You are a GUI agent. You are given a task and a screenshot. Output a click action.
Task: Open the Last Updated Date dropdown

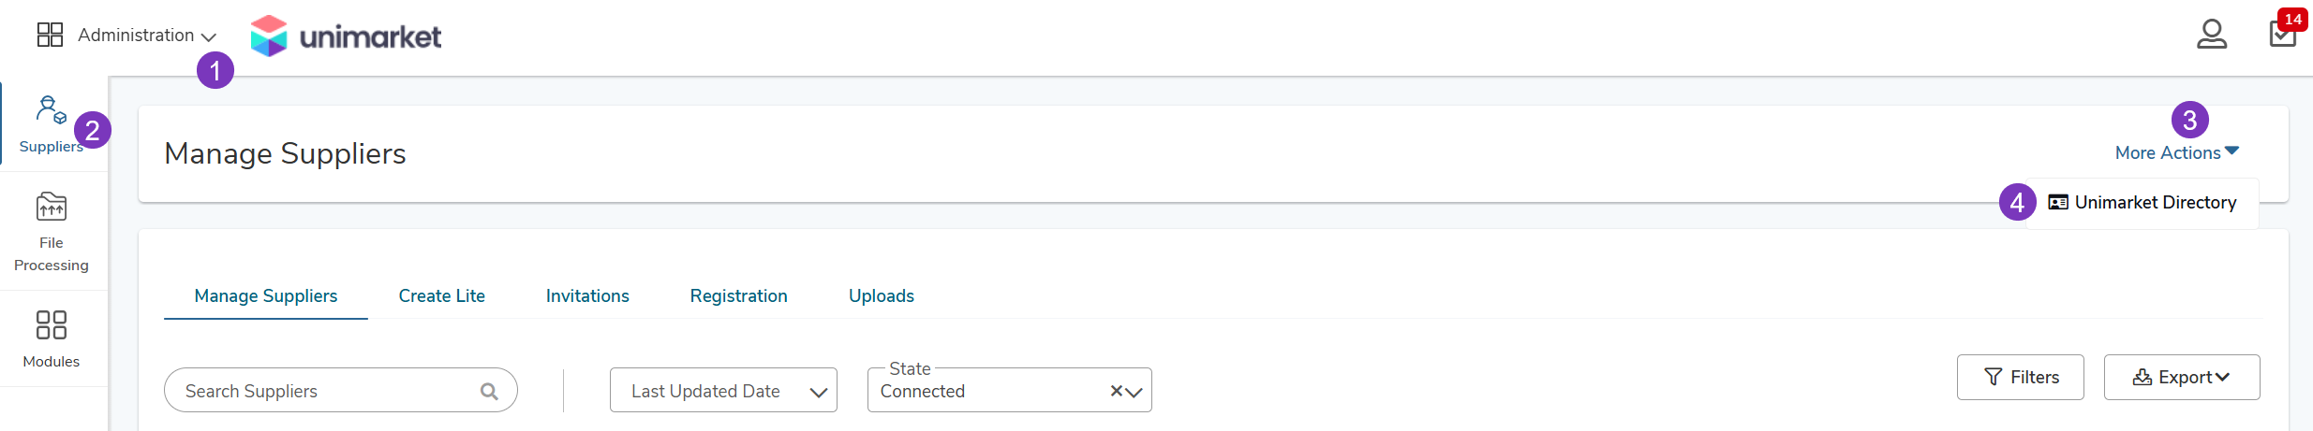(723, 391)
